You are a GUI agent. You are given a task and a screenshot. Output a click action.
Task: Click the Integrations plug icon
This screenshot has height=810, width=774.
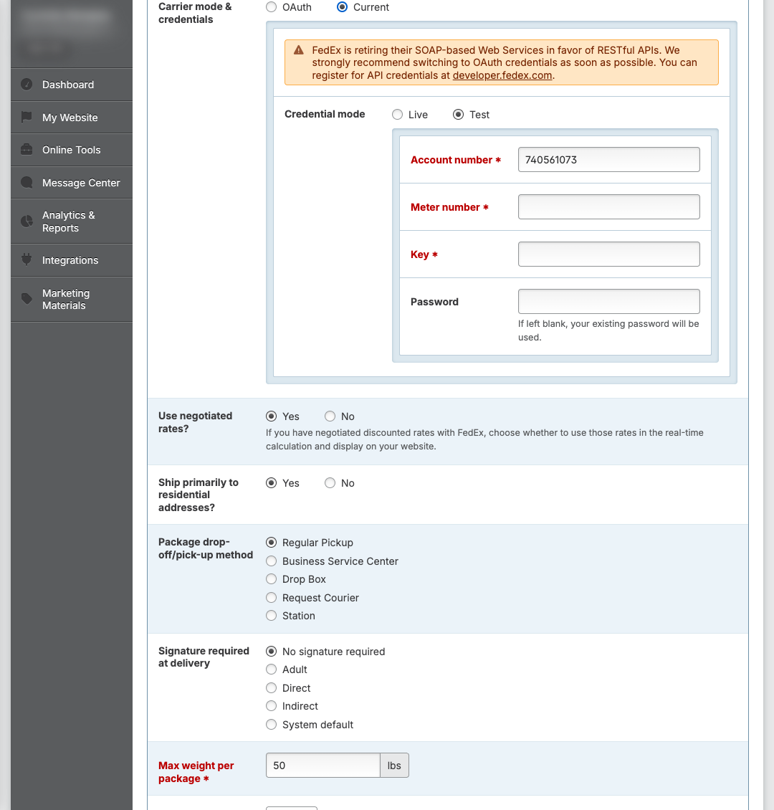pos(27,259)
